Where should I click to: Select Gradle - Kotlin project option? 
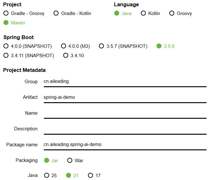click(x=56, y=13)
